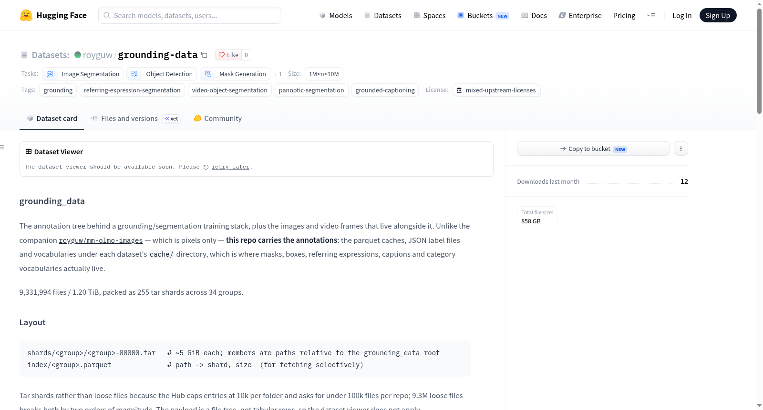Click the retry refresh icon
Image resolution: width=763 pixels, height=410 pixels.
[206, 167]
